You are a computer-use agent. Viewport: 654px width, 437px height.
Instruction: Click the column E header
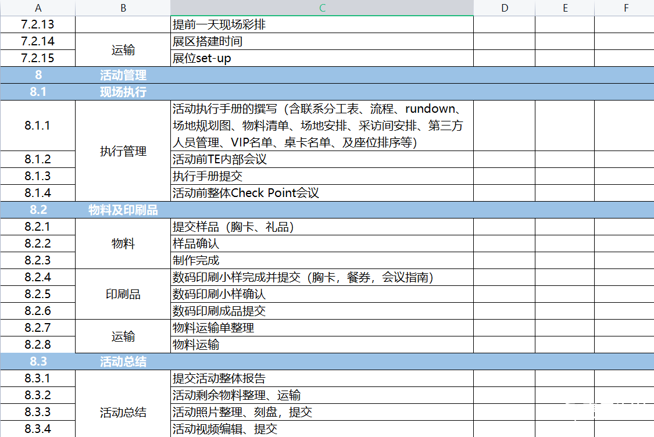click(564, 8)
